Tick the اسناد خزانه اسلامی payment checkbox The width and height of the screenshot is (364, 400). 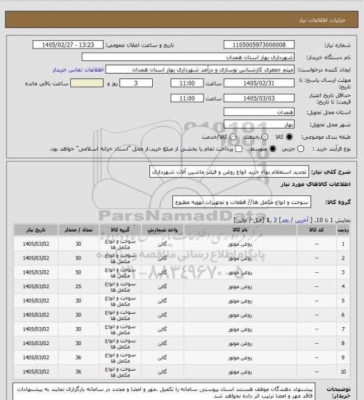(239, 149)
